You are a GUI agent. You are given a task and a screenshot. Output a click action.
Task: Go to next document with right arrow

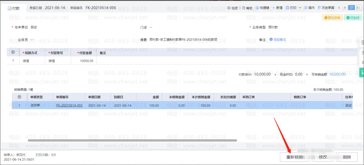345,8
